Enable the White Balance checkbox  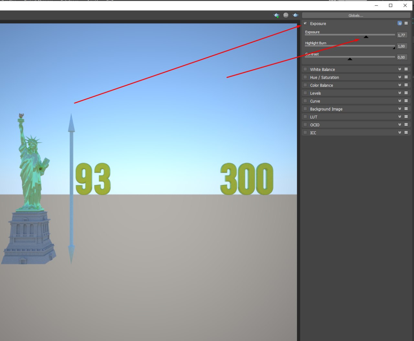pos(305,69)
